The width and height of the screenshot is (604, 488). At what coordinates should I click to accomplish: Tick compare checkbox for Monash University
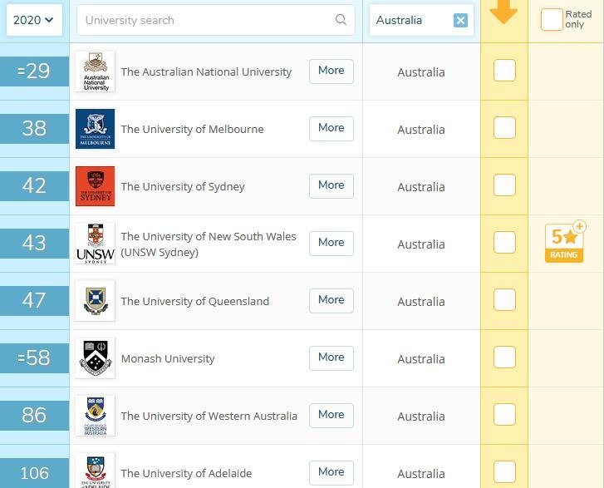(504, 358)
